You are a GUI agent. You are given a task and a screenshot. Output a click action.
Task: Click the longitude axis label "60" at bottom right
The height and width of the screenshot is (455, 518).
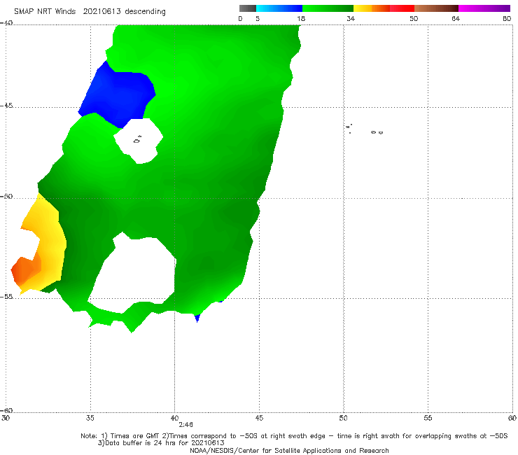512,418
